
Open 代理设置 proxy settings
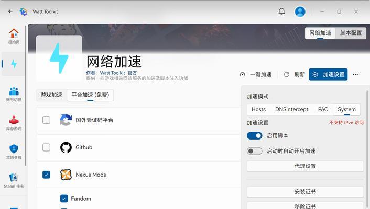[x=305, y=166]
